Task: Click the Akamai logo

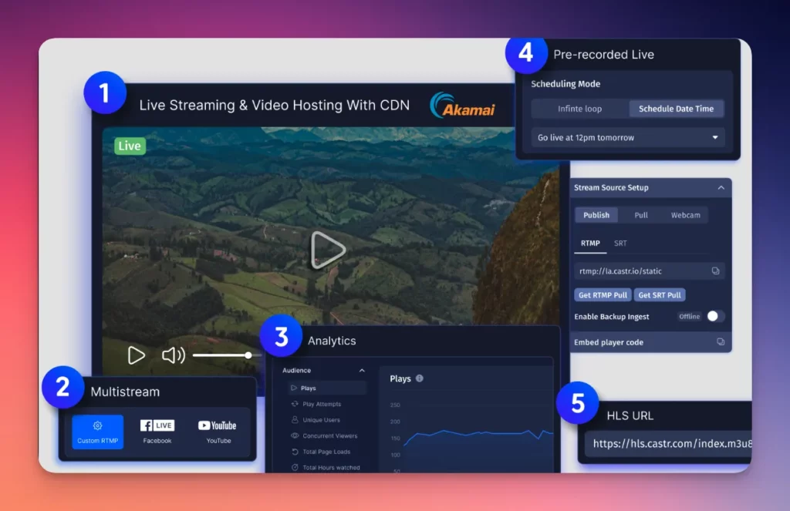Action: (464, 105)
